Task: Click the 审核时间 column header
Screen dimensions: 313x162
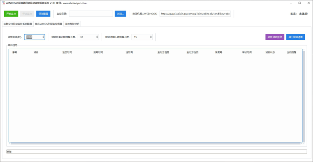Action: [247, 52]
